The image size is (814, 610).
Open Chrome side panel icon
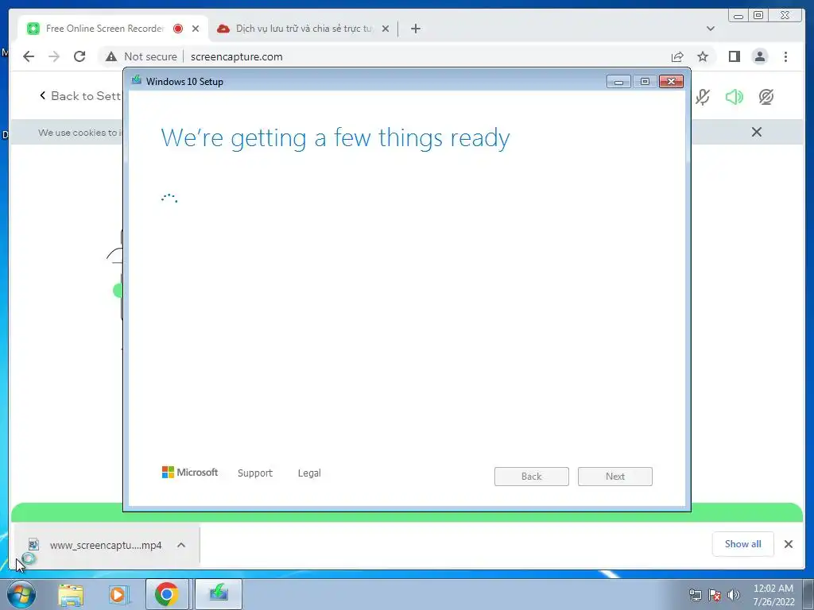pos(734,56)
